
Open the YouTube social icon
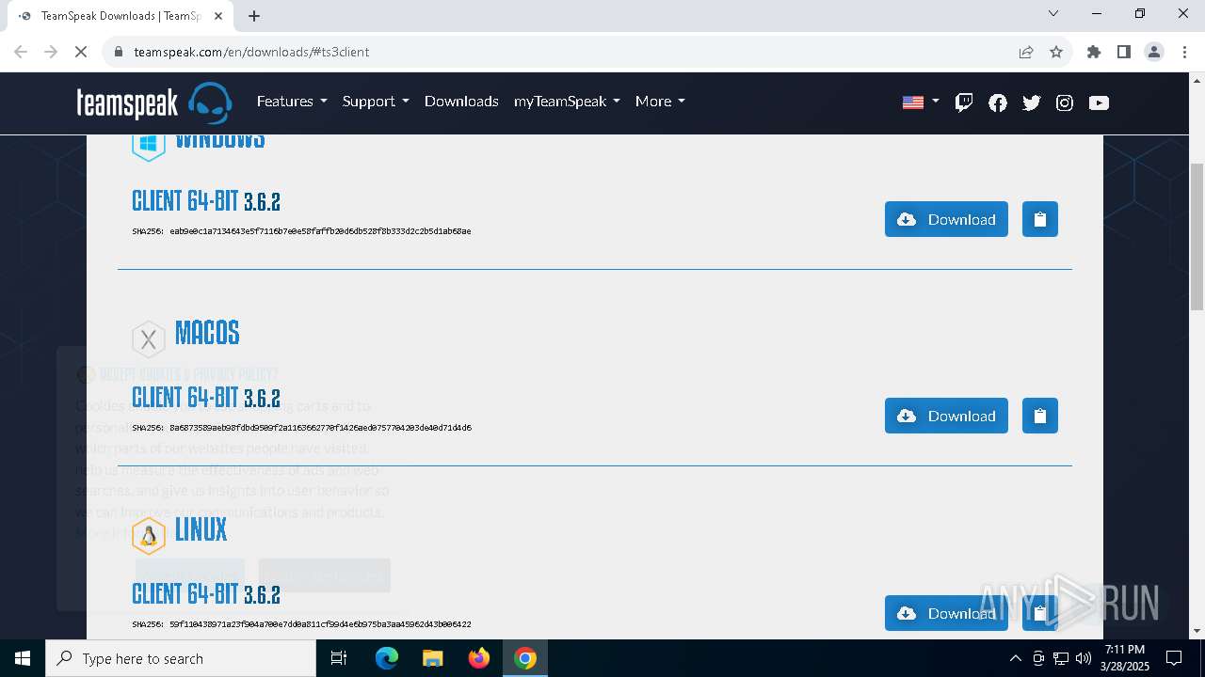tap(1099, 102)
